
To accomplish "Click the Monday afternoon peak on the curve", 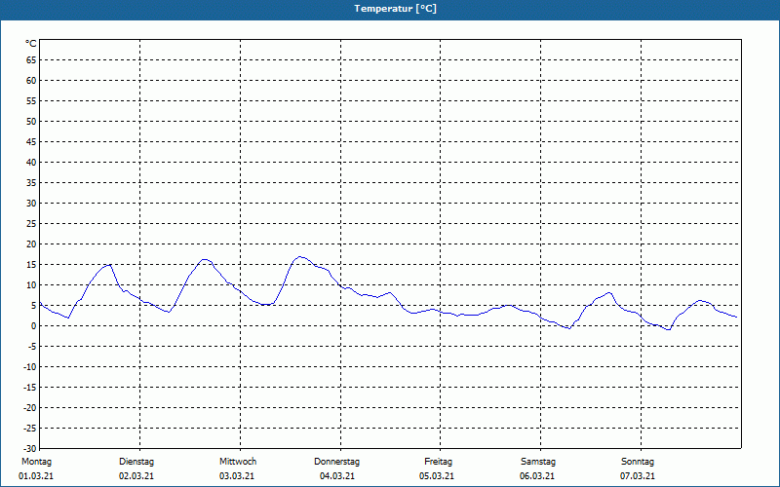I will pos(109,265).
